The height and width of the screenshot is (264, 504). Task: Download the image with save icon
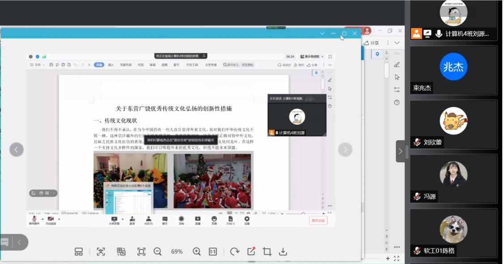283,252
